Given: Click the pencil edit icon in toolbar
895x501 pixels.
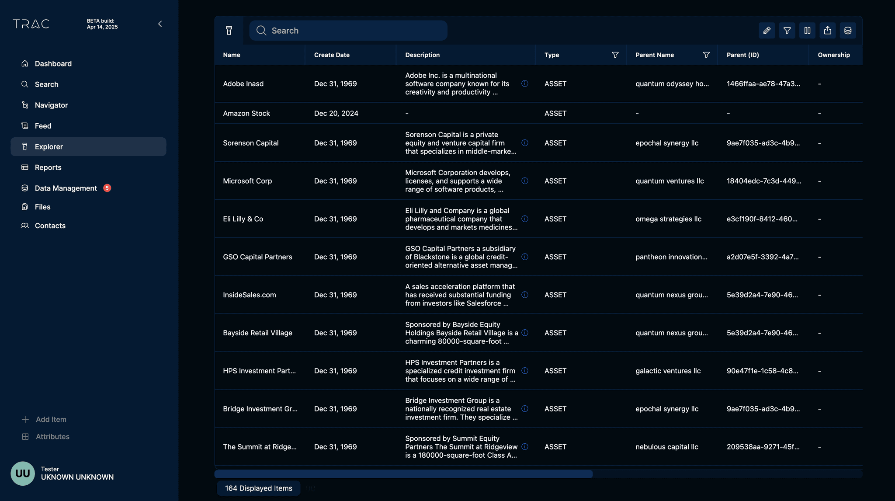Looking at the screenshot, I should 767,31.
